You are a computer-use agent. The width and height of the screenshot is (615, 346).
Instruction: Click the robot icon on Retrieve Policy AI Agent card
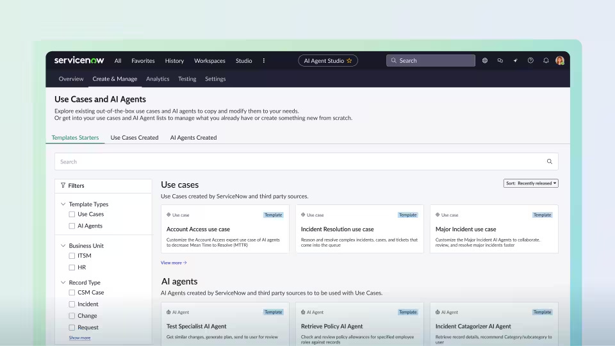pyautogui.click(x=303, y=312)
